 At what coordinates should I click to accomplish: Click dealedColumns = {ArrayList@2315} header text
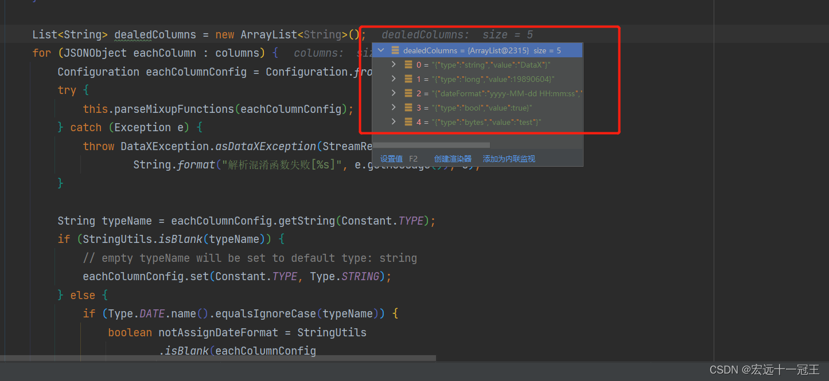pyautogui.click(x=482, y=50)
